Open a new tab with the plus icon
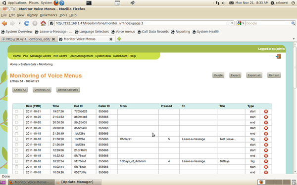 pyautogui.click(x=119, y=39)
